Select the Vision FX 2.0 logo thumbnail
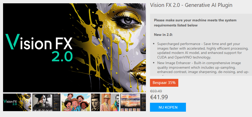252x117 pixels. [17, 103]
